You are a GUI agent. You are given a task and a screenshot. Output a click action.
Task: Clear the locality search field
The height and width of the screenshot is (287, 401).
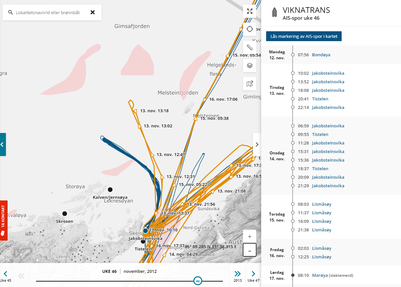(93, 13)
